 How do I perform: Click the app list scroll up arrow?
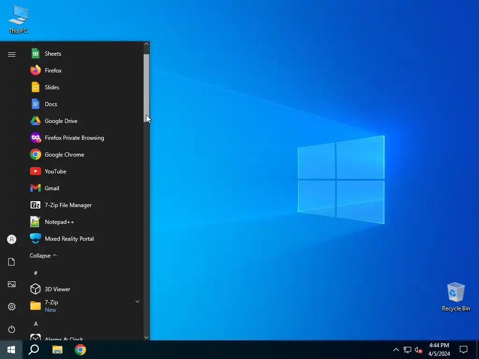(x=146, y=44)
